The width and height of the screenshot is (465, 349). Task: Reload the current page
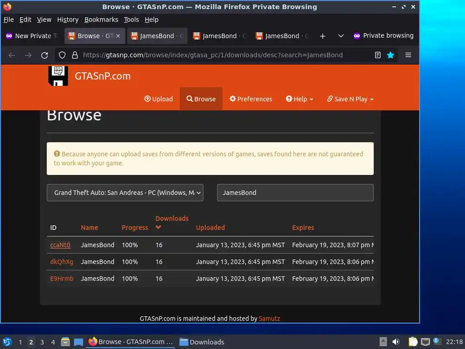45,55
